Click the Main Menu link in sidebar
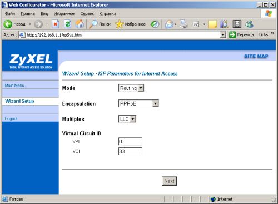The image size is (278, 204). tap(14, 86)
